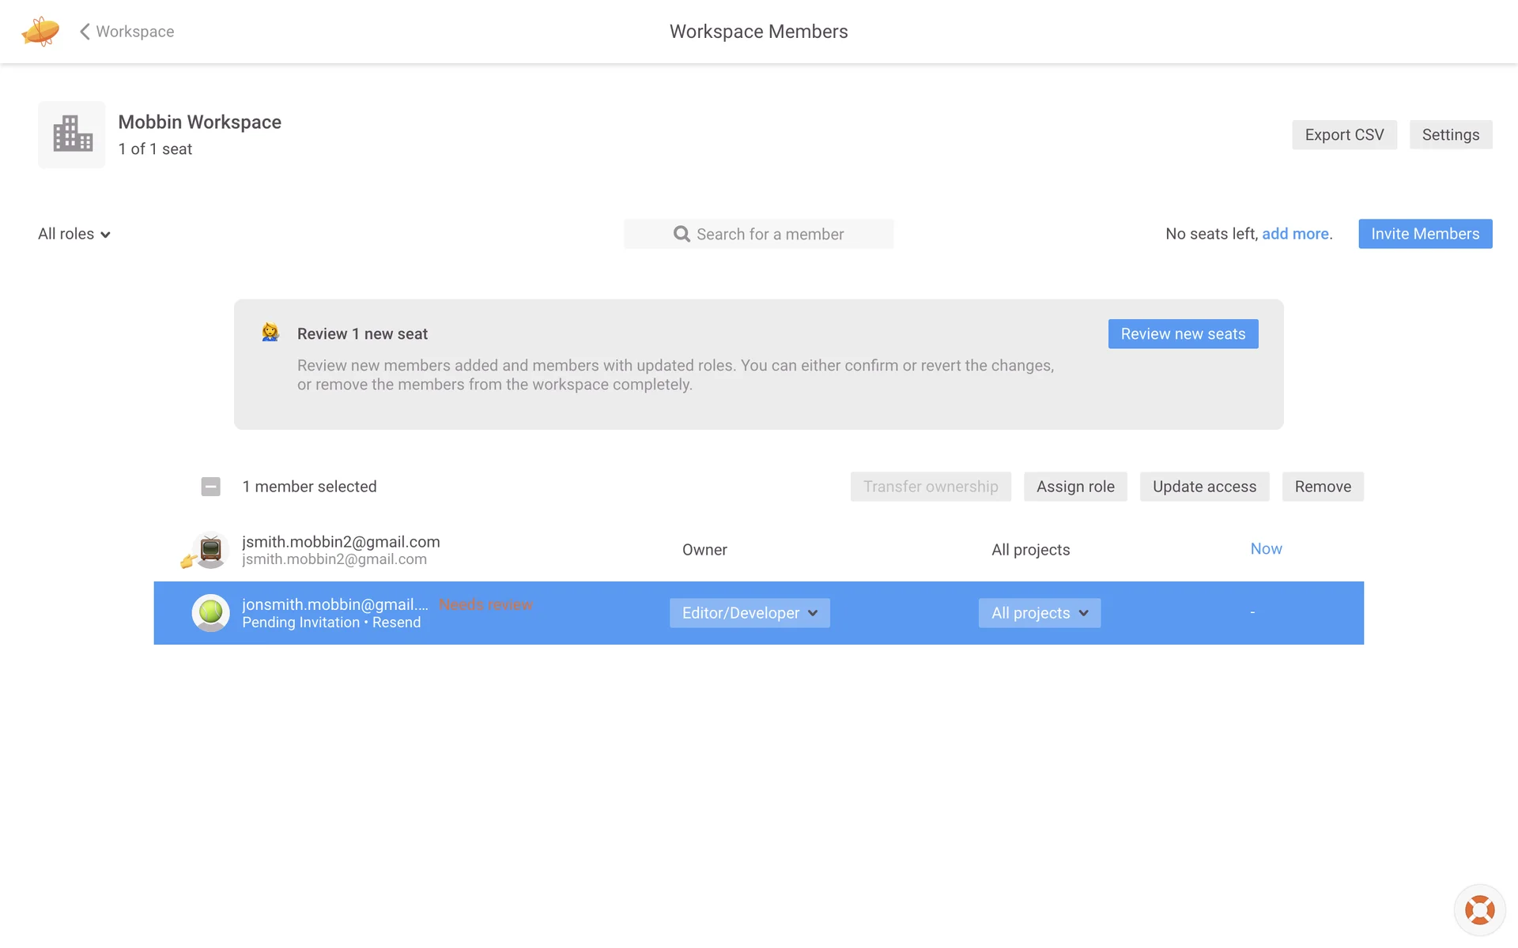Resend the pending invitation
The width and height of the screenshot is (1518, 948).
tap(396, 623)
